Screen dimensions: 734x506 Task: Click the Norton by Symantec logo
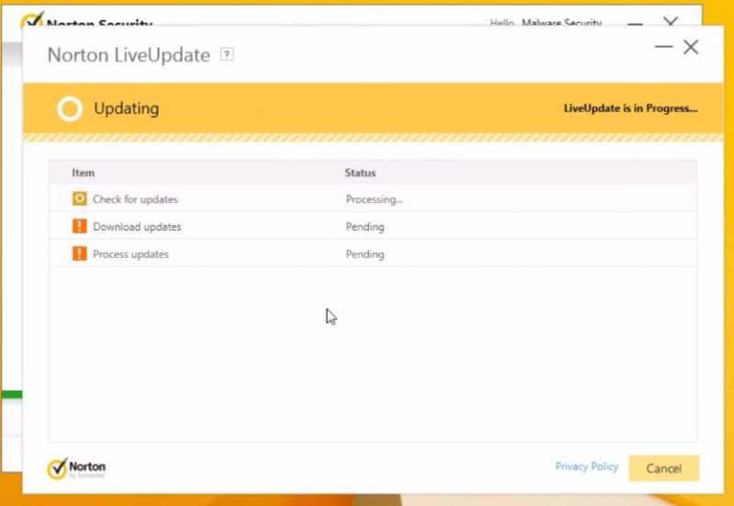(x=77, y=468)
